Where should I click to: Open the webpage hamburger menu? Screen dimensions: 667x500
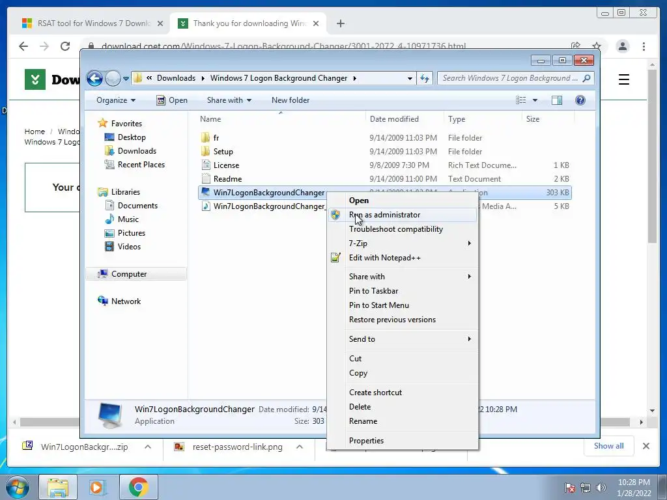click(623, 79)
